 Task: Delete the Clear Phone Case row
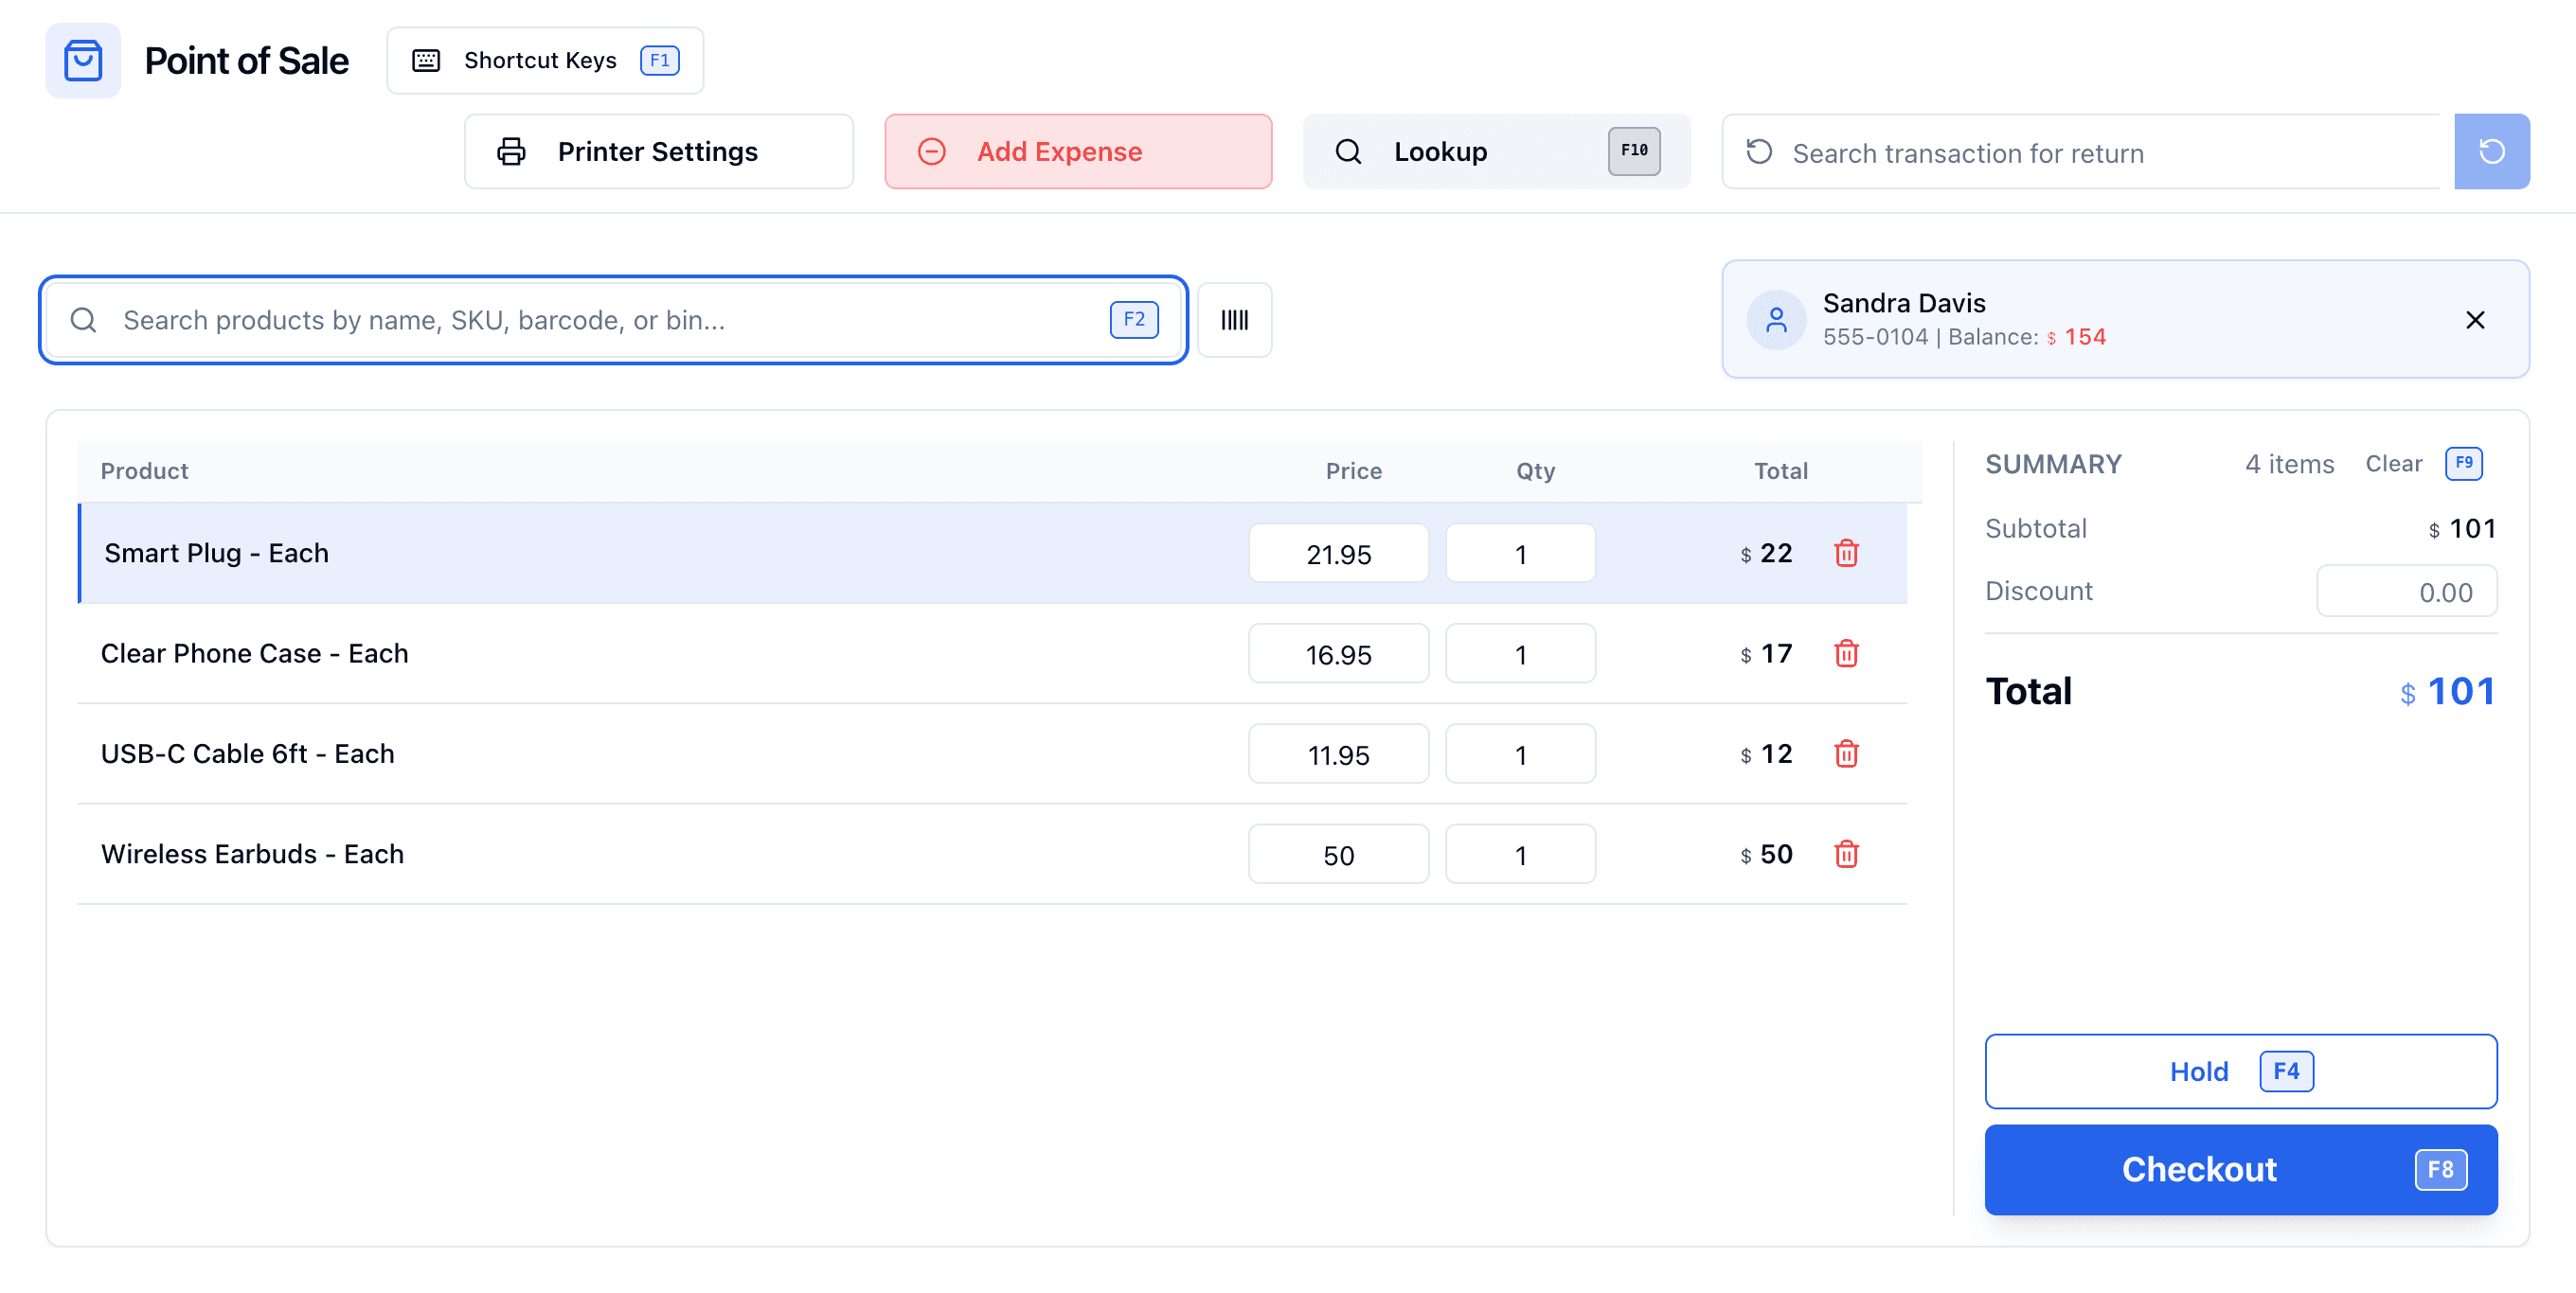tap(1846, 653)
